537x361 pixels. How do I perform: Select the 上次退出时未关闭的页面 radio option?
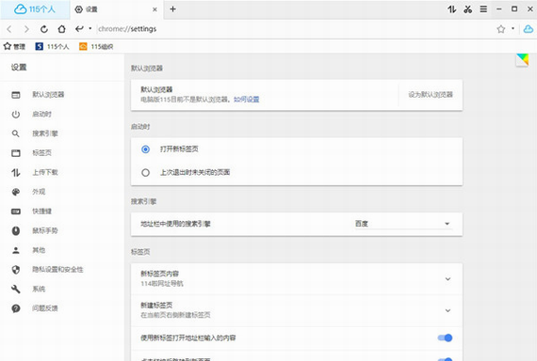145,173
